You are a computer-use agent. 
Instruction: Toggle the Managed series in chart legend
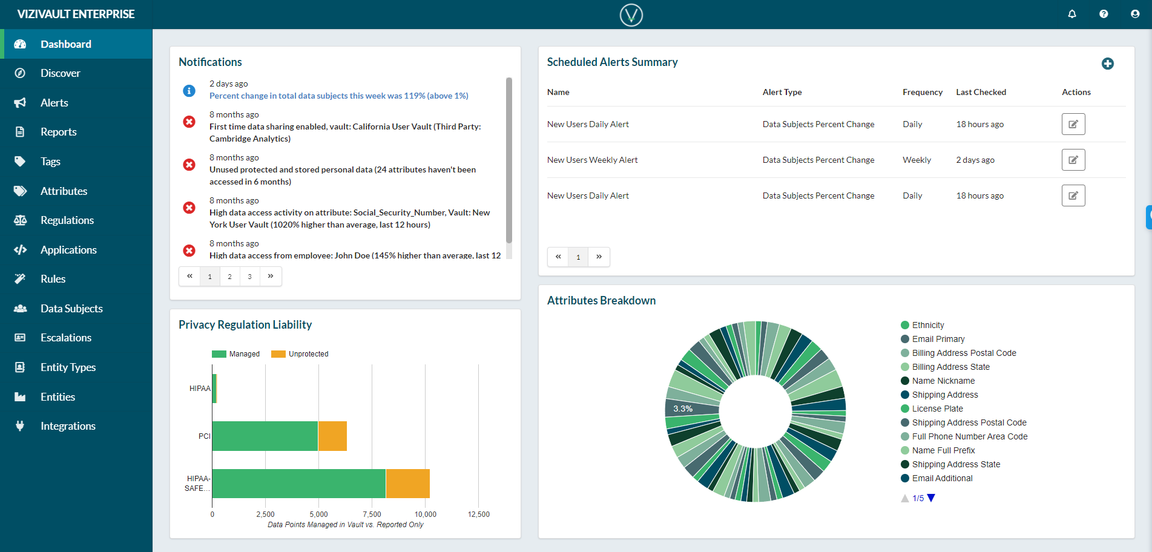[235, 354]
